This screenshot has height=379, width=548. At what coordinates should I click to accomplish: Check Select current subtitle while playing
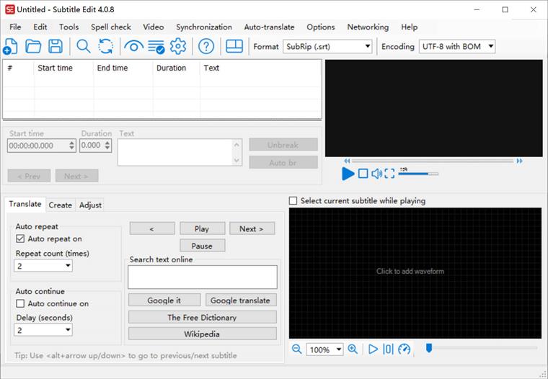(x=293, y=201)
